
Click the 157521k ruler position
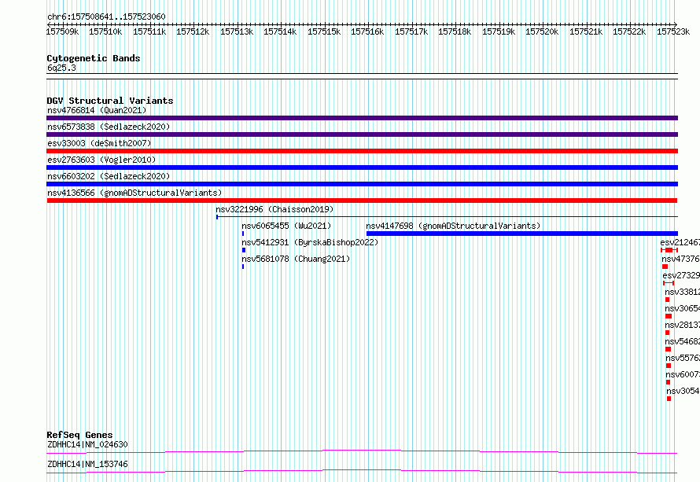(x=586, y=31)
